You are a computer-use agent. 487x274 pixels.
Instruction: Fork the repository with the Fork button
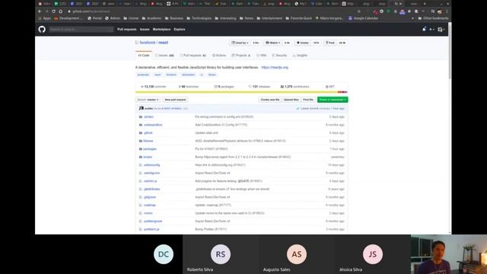click(330, 43)
